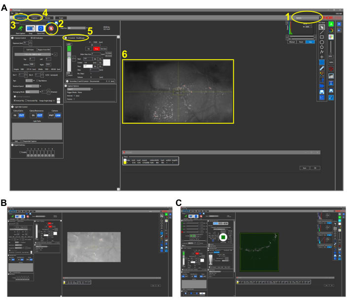
Task: Click the Snap icon in panel A
Action: tap(31, 28)
